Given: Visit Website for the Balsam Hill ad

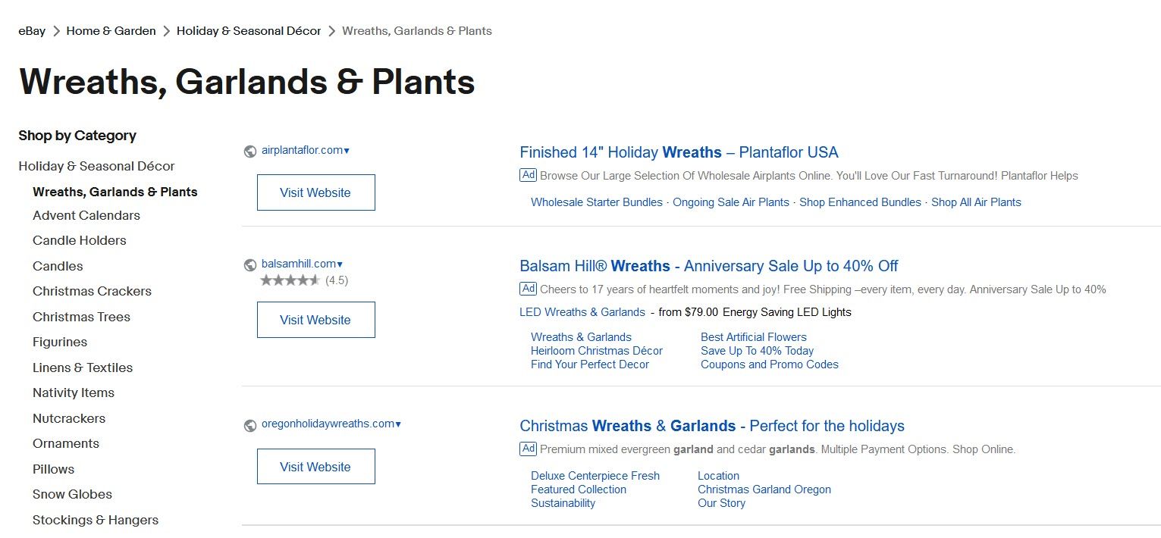Looking at the screenshot, I should click(315, 320).
